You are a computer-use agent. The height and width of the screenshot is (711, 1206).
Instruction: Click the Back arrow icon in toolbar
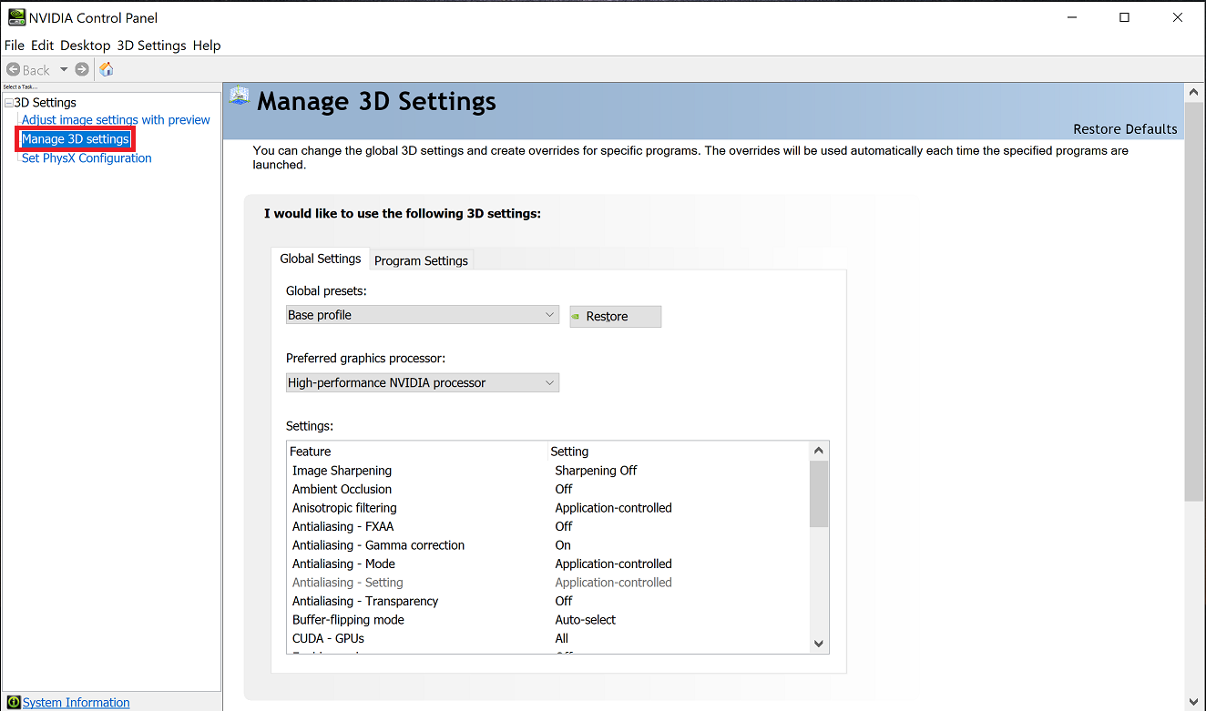click(14, 70)
